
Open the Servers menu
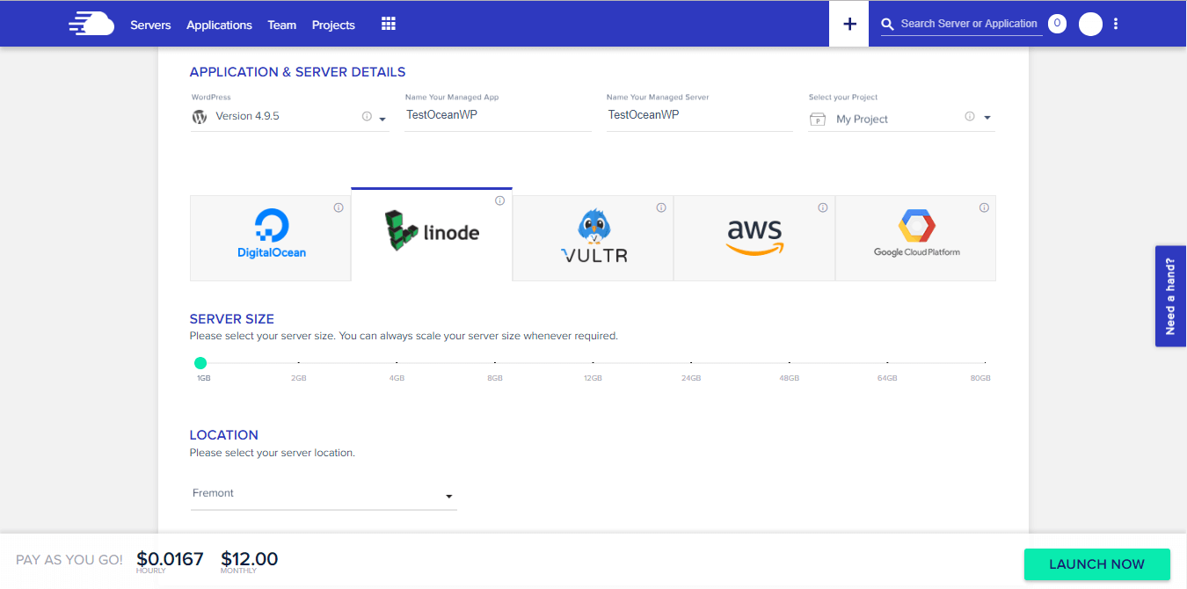[x=150, y=25]
